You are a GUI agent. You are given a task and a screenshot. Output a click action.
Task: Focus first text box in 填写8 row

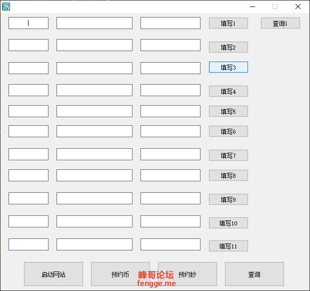point(28,175)
